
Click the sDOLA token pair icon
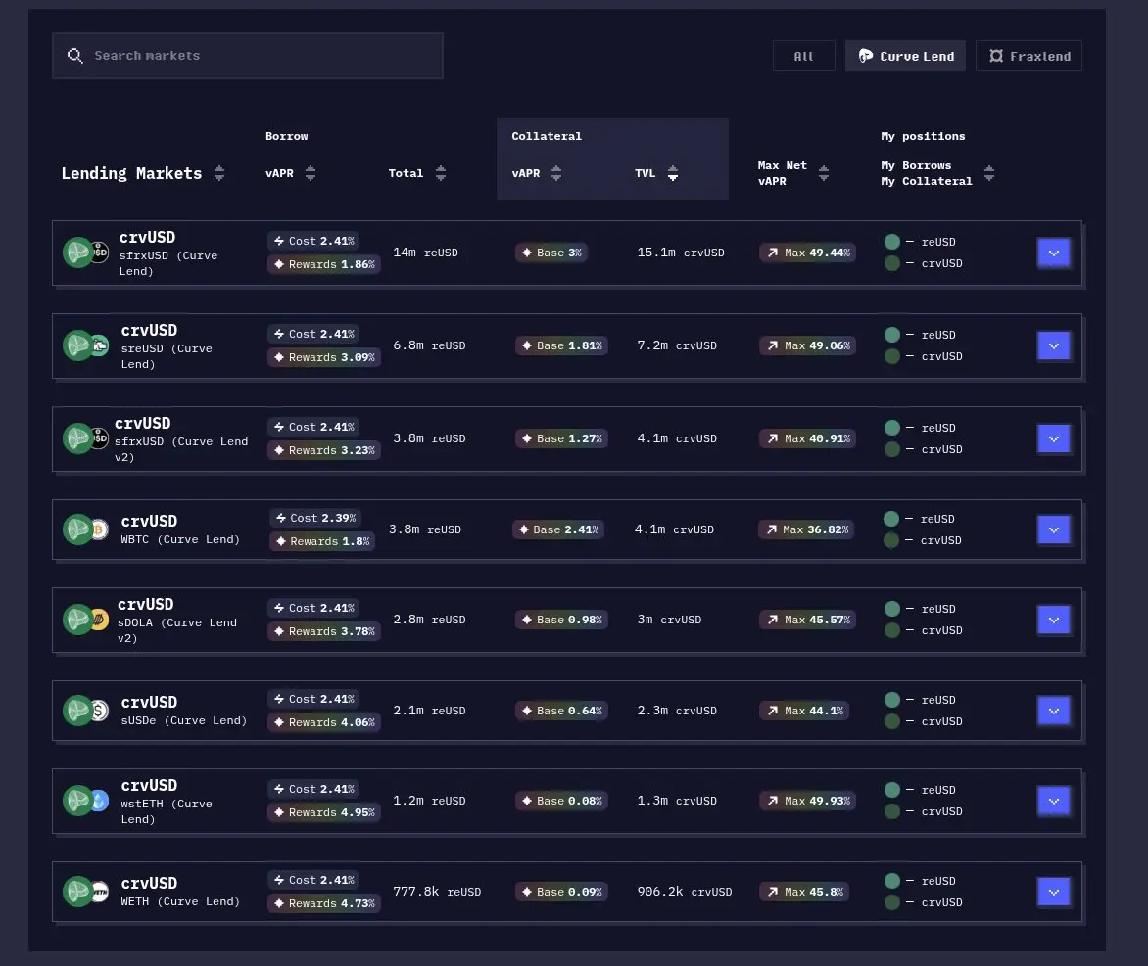tap(85, 620)
